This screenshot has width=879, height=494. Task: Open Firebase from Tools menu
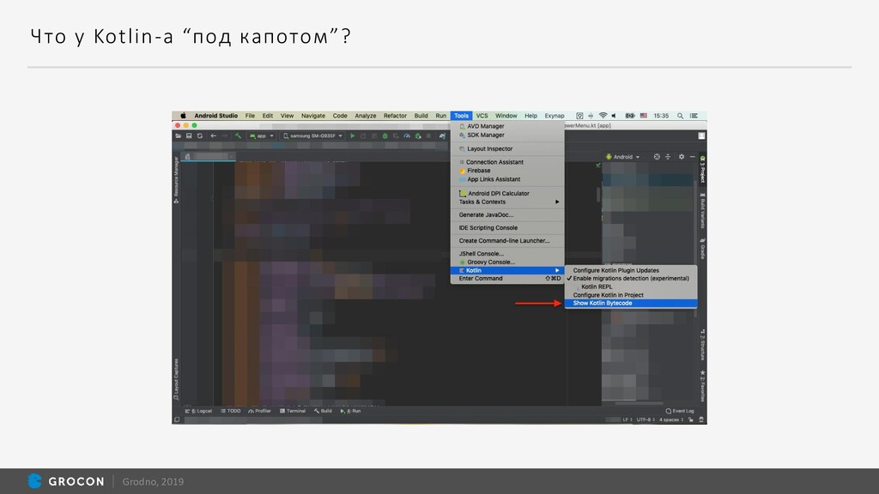click(507, 171)
